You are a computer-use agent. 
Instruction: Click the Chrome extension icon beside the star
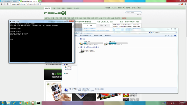click(x=182, y=4)
